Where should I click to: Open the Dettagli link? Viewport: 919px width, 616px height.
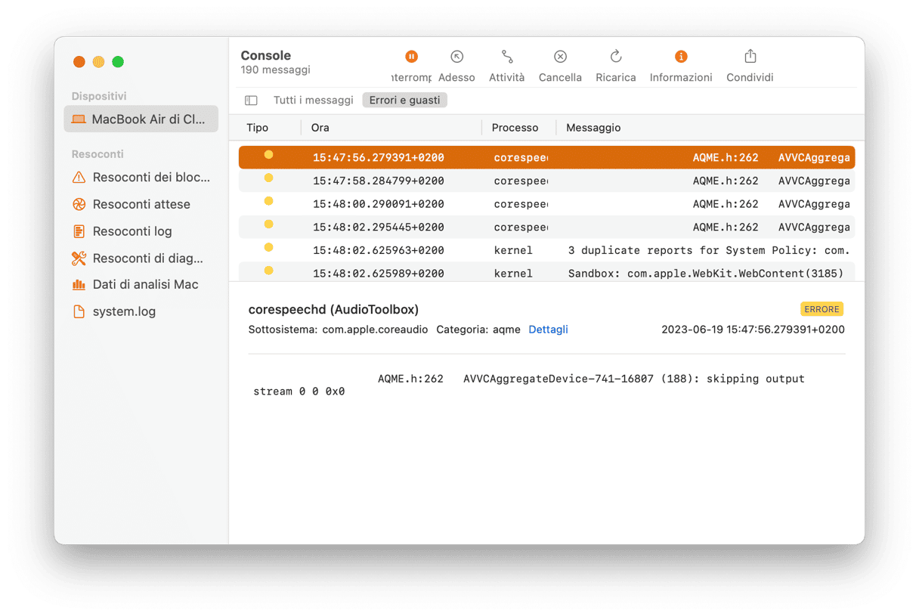click(548, 330)
